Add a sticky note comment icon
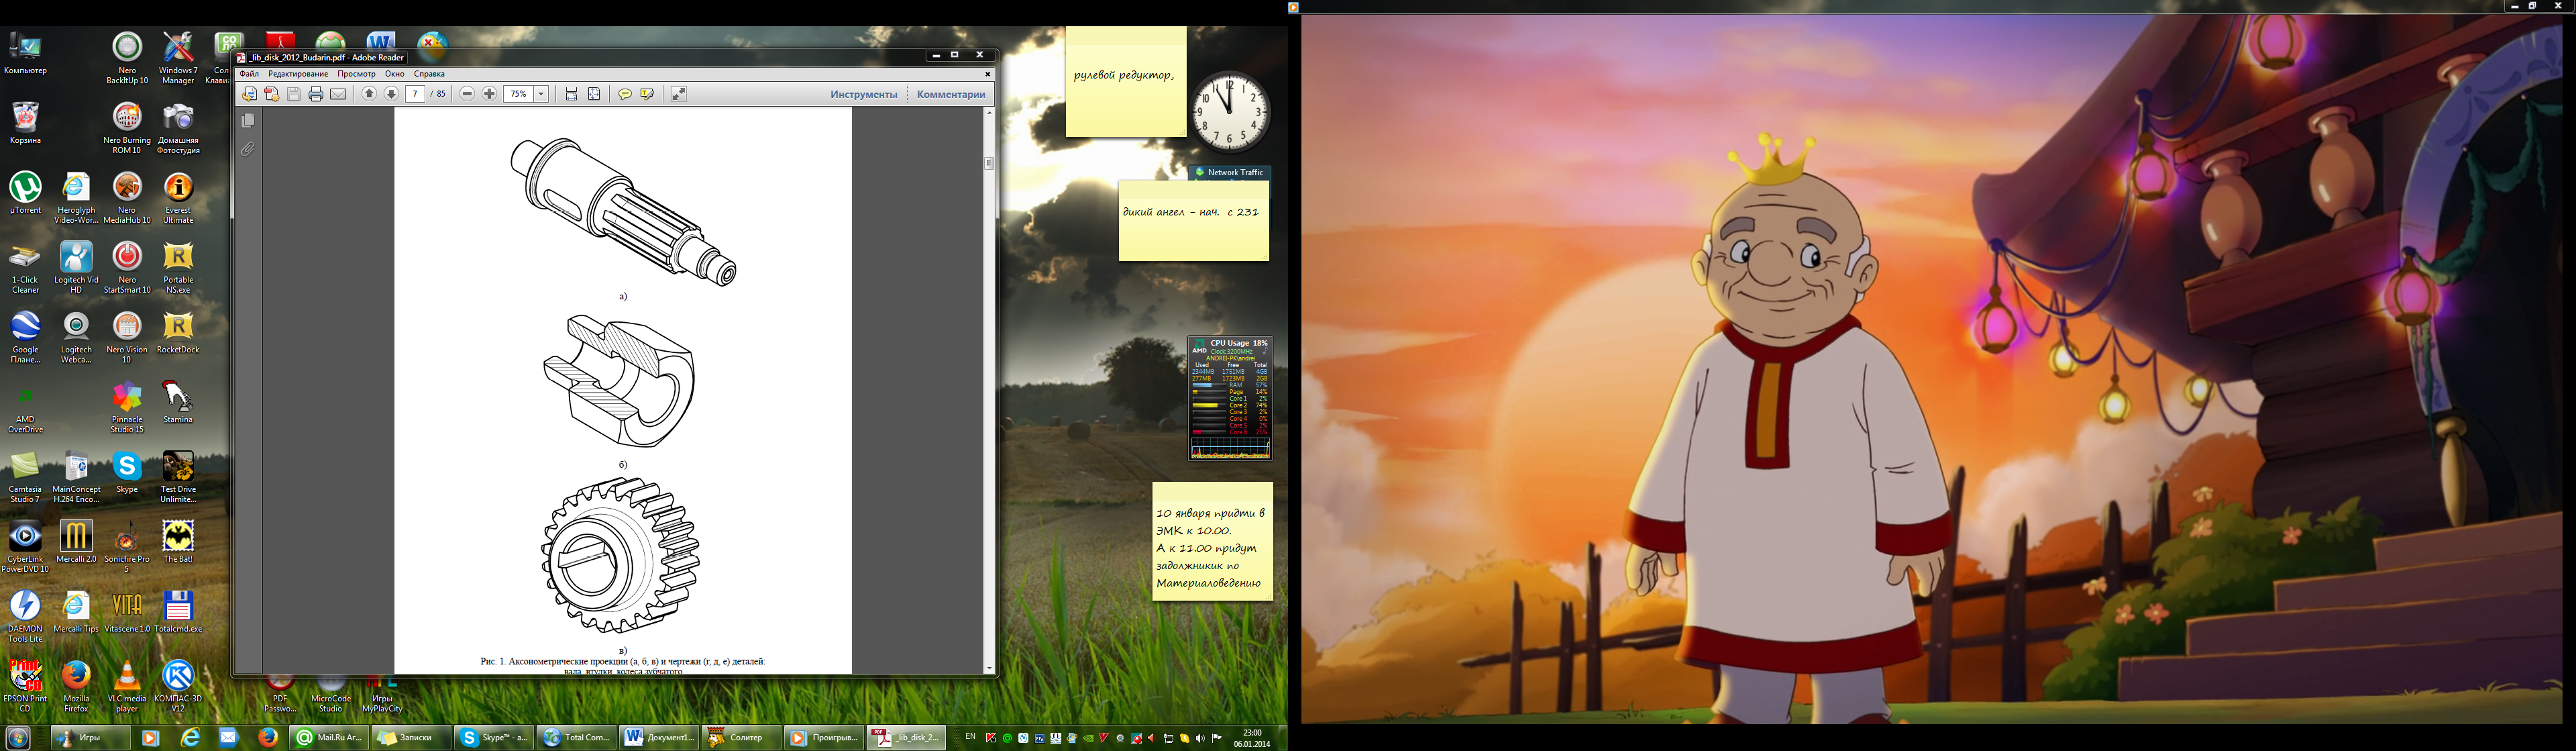The image size is (2576, 751). pyautogui.click(x=625, y=94)
